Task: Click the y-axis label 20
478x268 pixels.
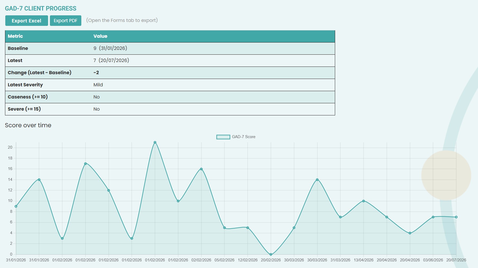Action: coord(10,147)
